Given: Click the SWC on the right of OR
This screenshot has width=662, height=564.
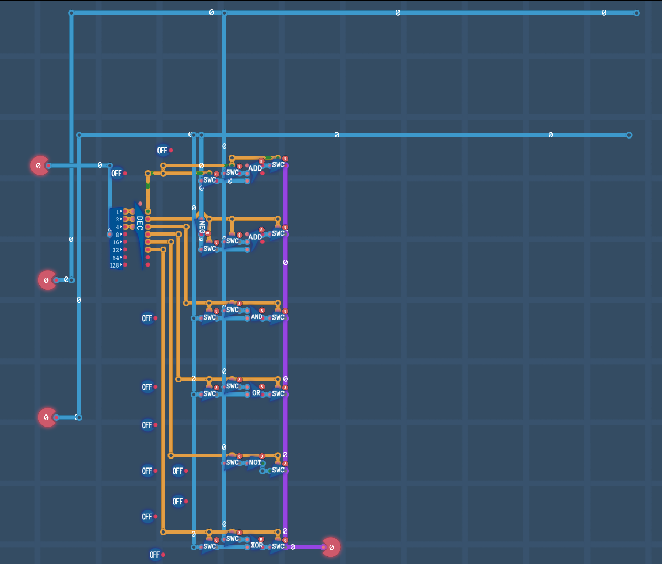Looking at the screenshot, I should tap(278, 393).
